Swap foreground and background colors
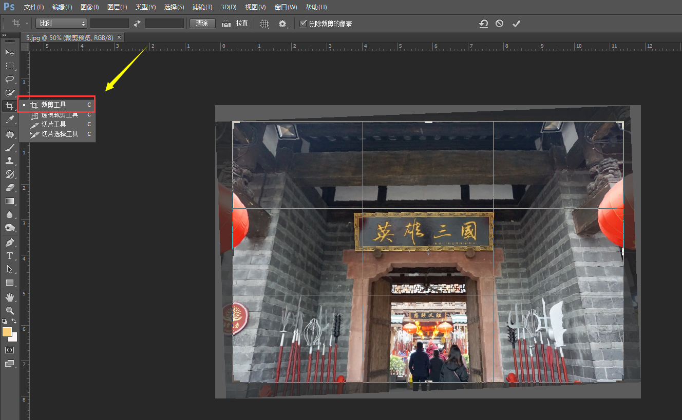Image resolution: width=682 pixels, height=420 pixels. coord(14,321)
